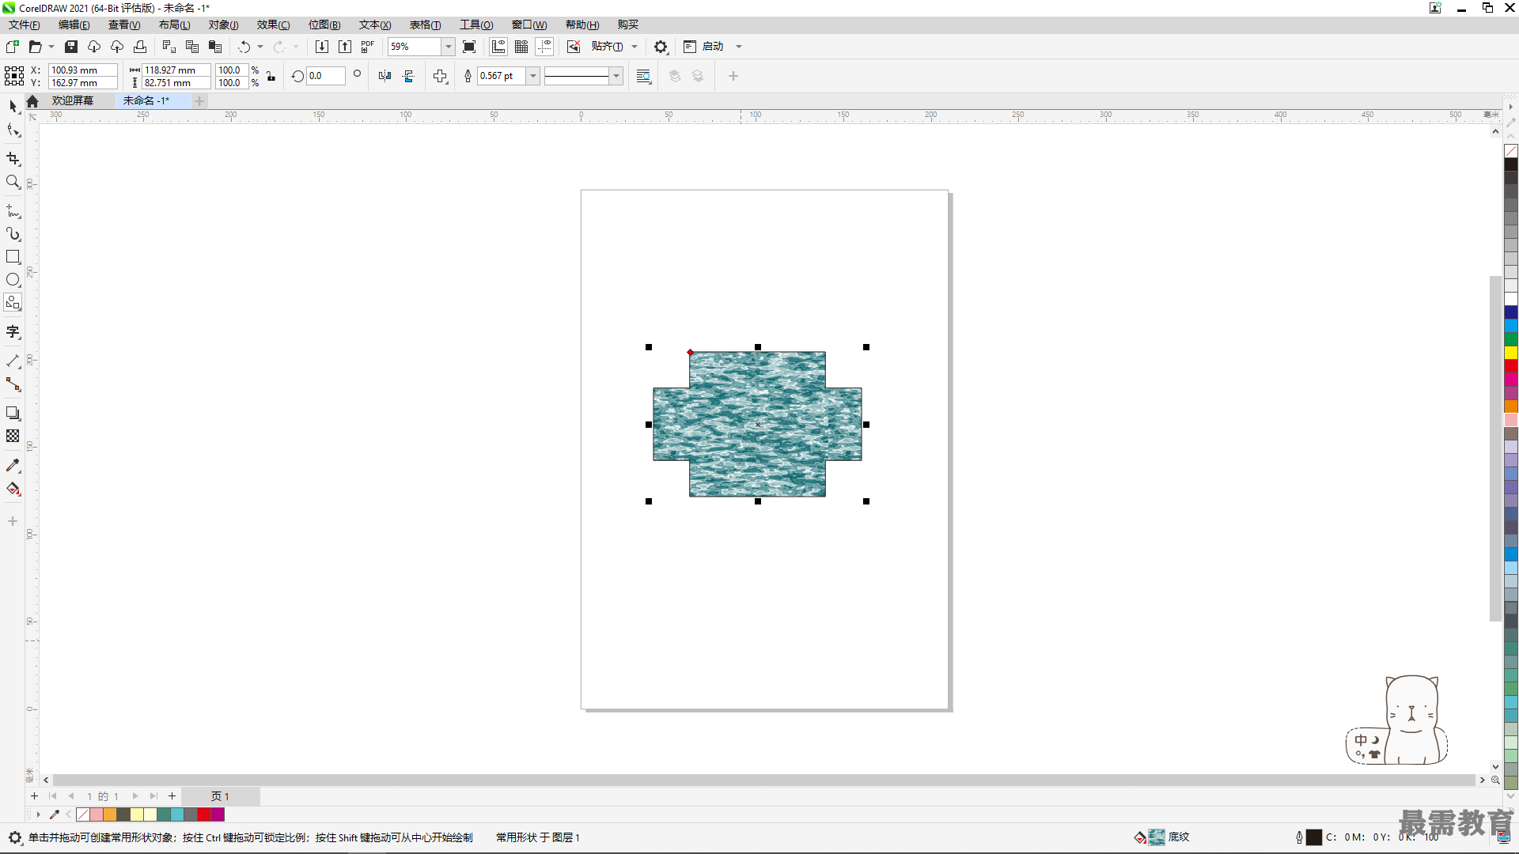The width and height of the screenshot is (1519, 854).
Task: Open the 工具(O) menu
Action: point(476,25)
